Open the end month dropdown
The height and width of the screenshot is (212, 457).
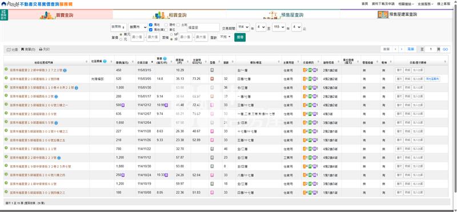296,27
